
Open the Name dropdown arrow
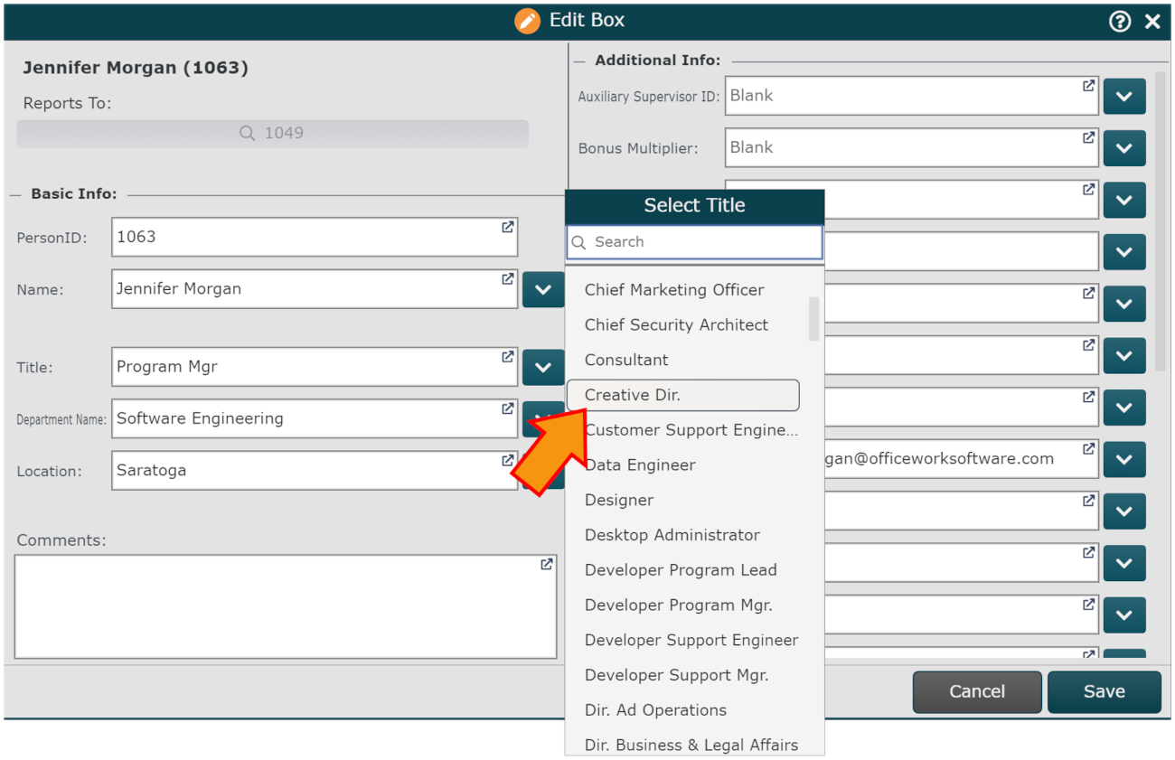543,289
